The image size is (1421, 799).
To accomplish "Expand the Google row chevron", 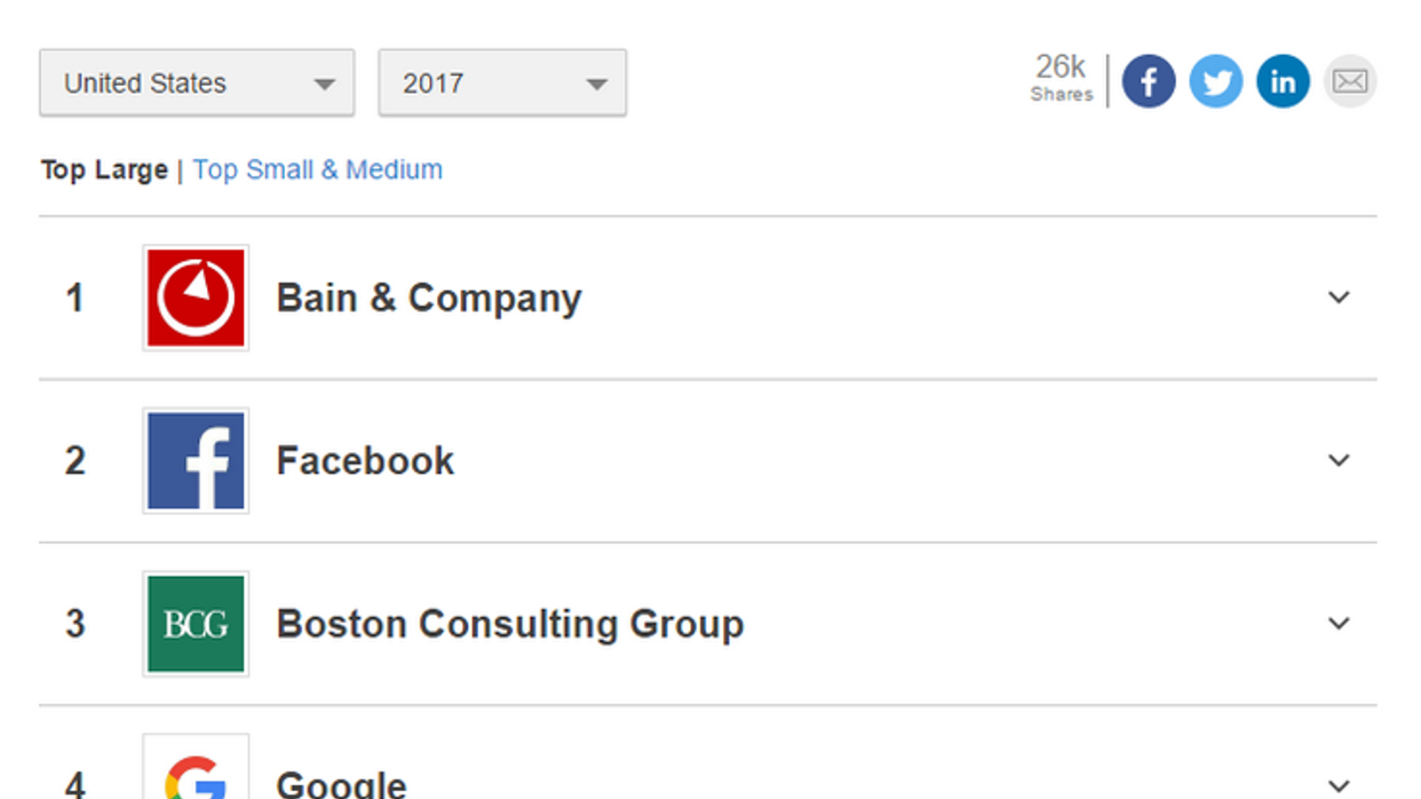I will 1338,785.
